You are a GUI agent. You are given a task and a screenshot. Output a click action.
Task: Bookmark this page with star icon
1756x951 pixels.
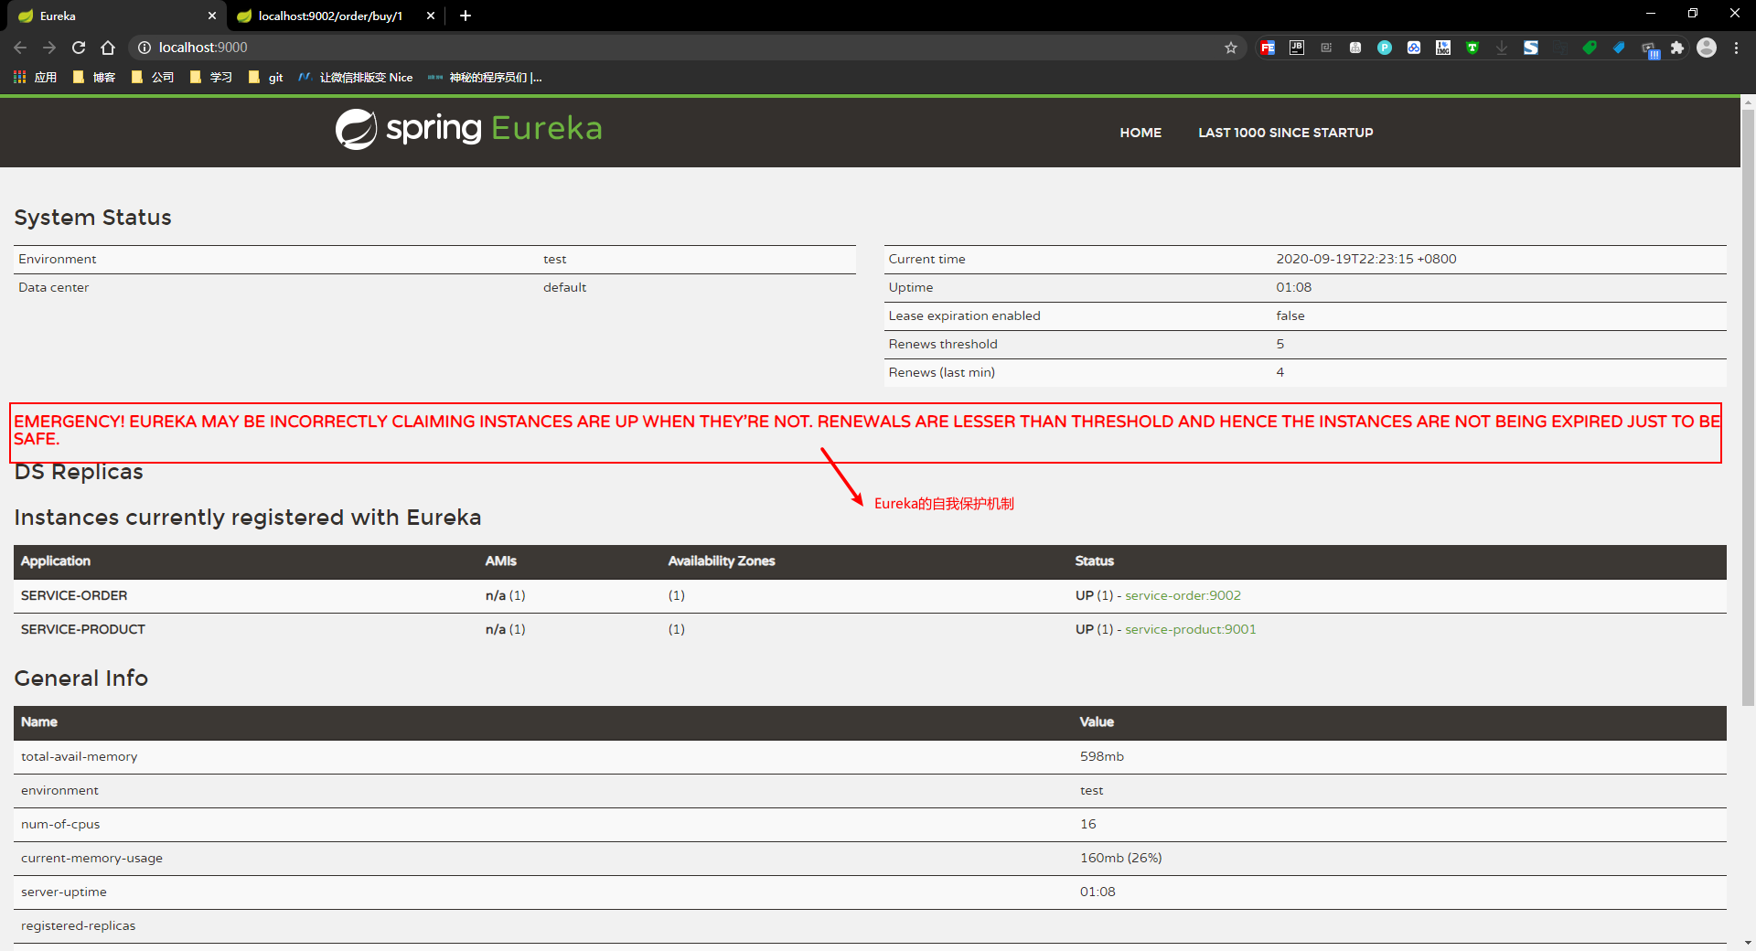pyautogui.click(x=1231, y=48)
